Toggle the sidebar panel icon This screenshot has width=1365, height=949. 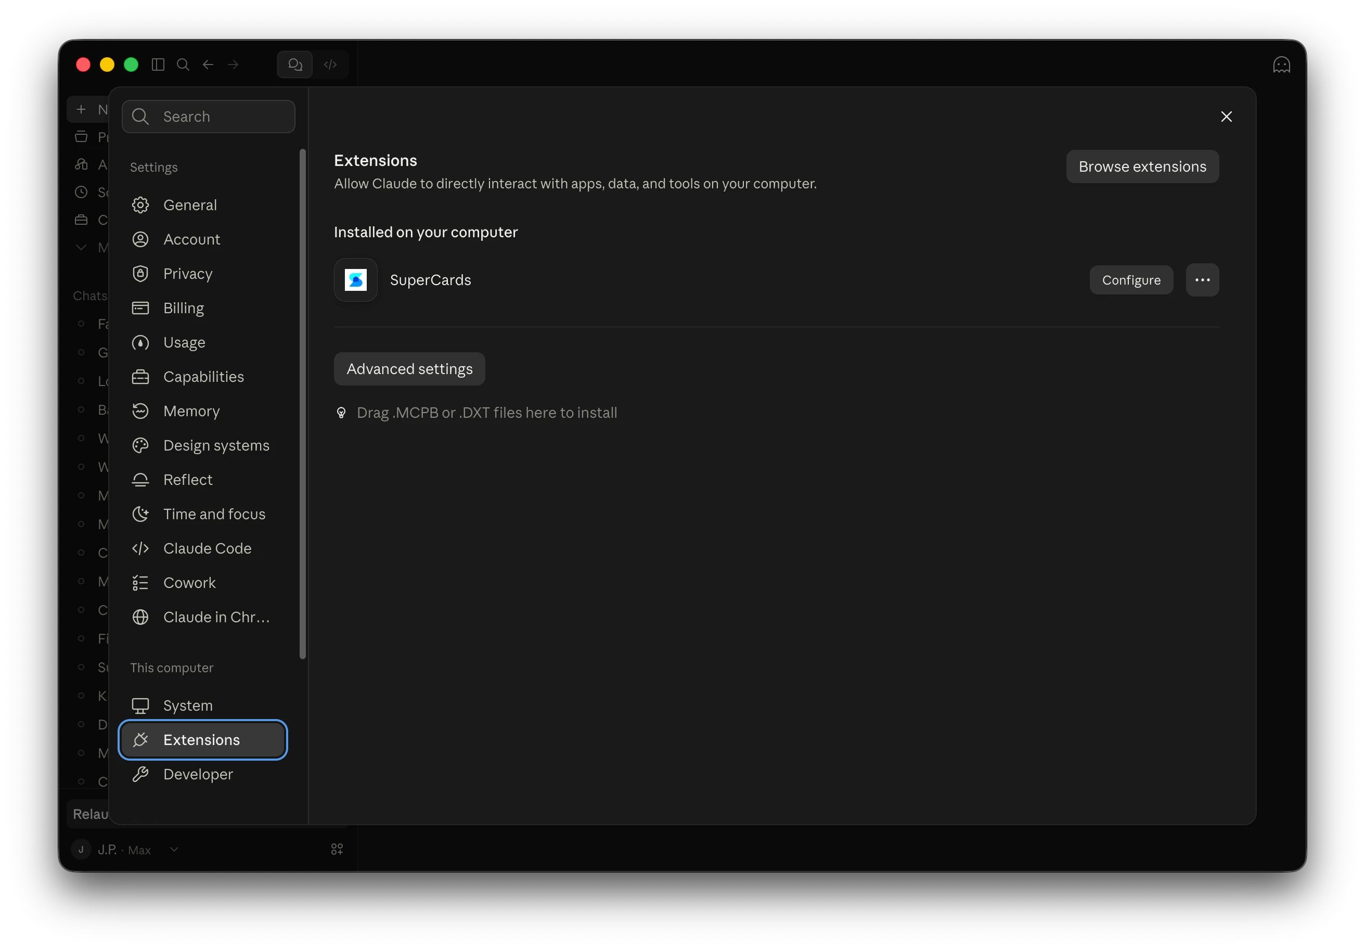click(158, 64)
